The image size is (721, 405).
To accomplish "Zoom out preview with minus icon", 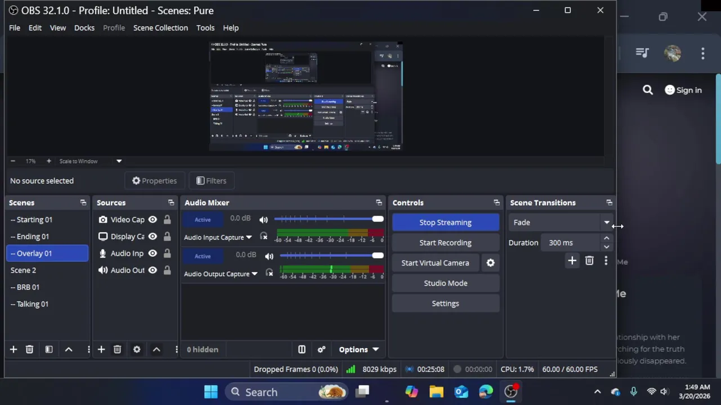I will tap(13, 161).
